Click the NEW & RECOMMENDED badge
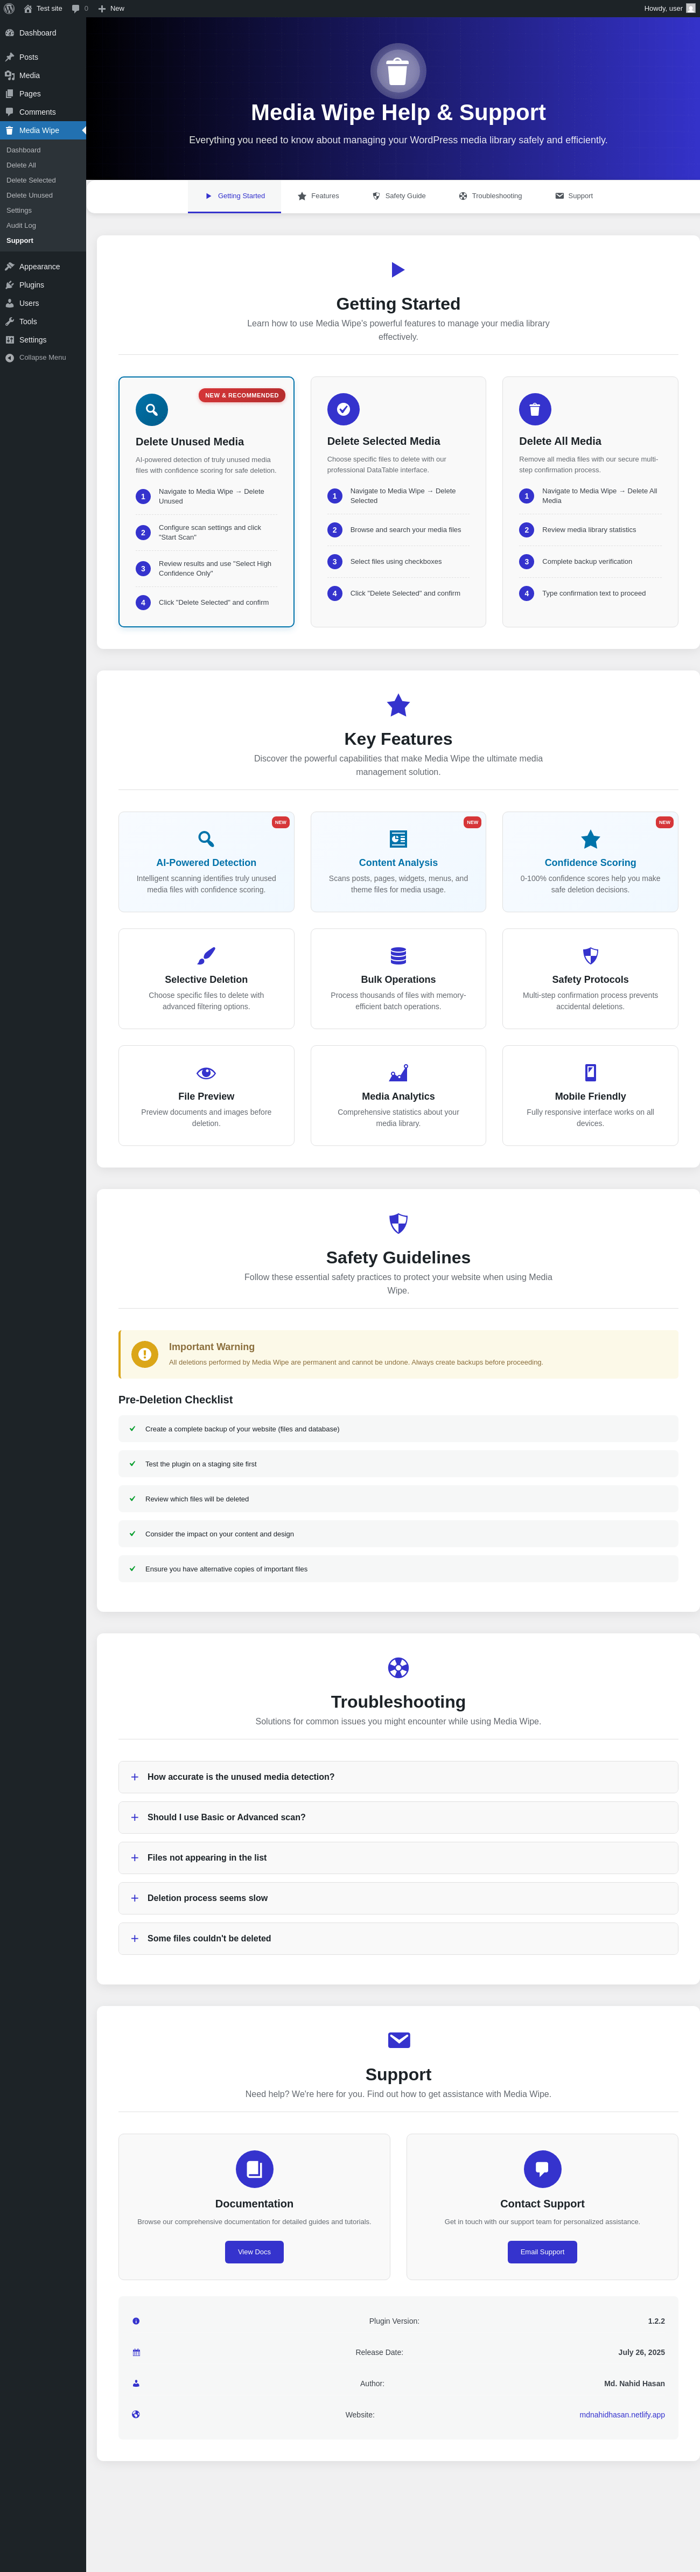The image size is (700, 2572). tap(242, 395)
